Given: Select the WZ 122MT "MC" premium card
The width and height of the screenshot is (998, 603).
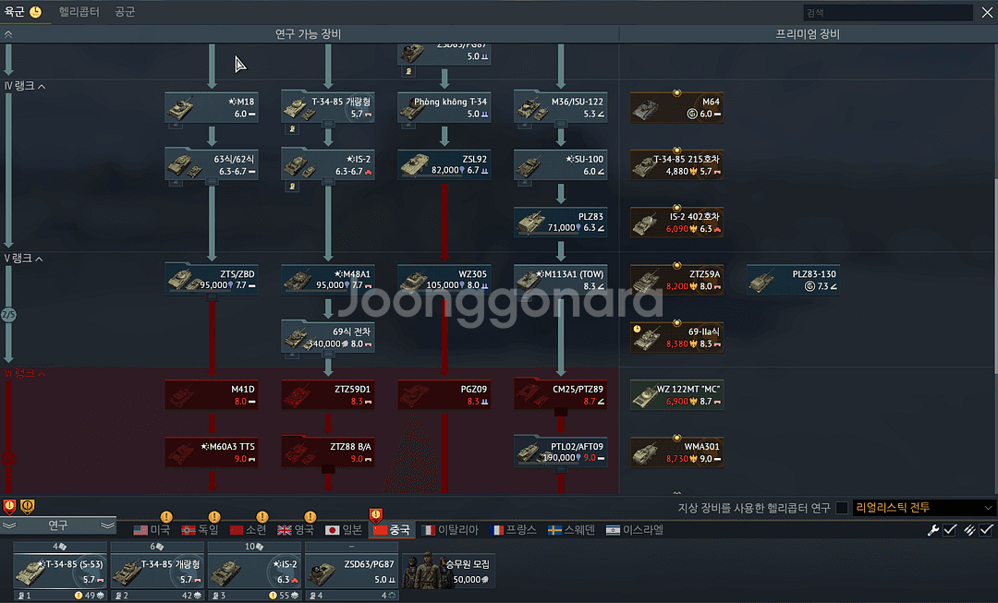Looking at the screenshot, I should click(x=676, y=394).
